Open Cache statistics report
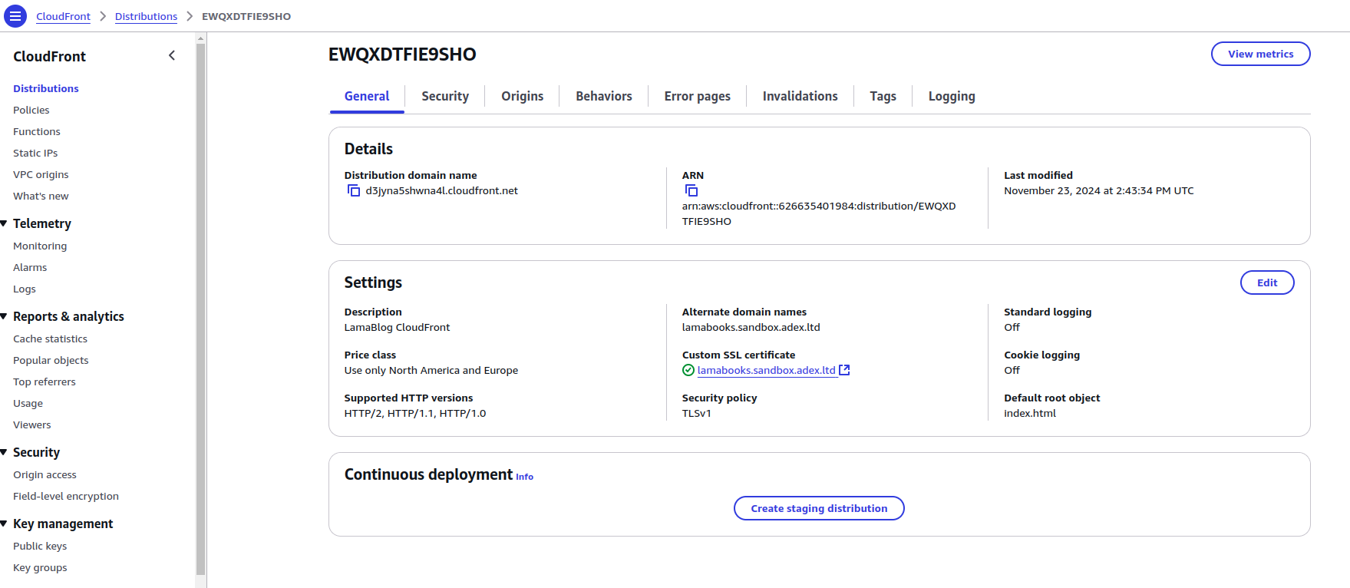Screen dimensions: 1350x588 point(50,339)
